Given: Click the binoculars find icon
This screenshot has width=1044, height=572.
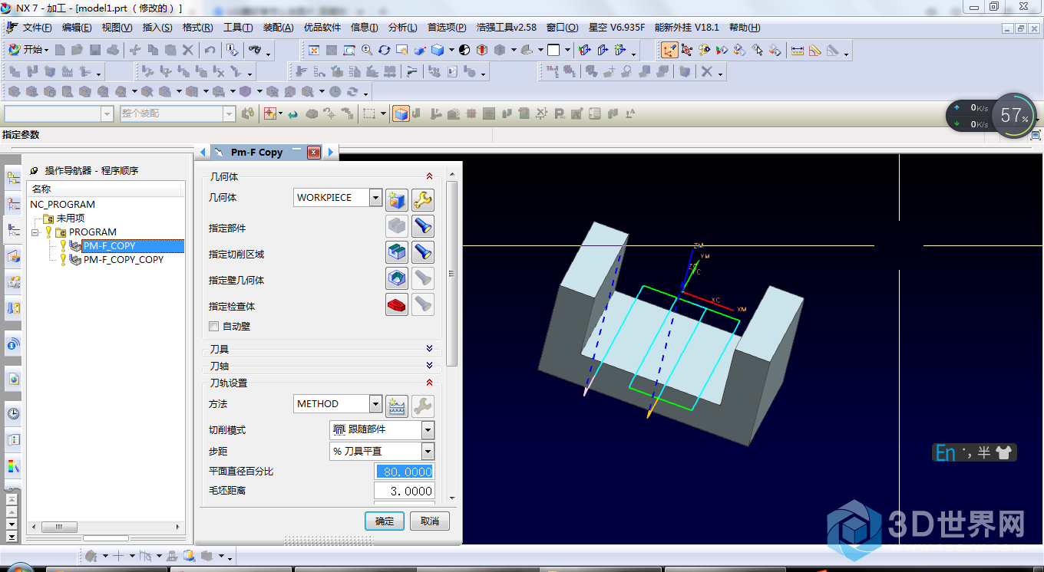Looking at the screenshot, I should [x=254, y=50].
